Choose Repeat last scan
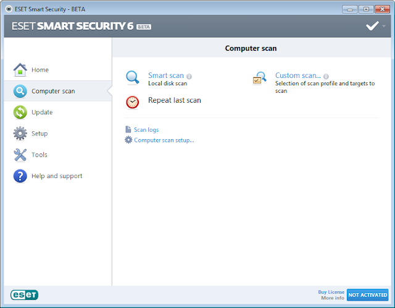 (175, 100)
